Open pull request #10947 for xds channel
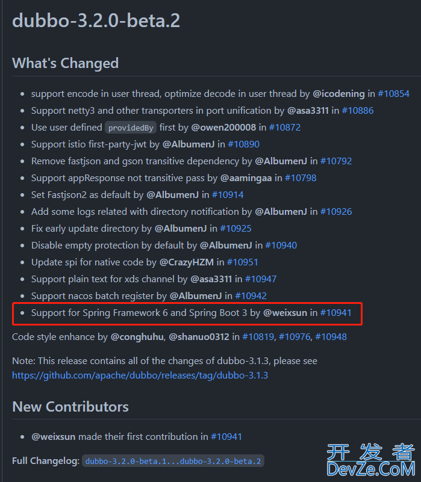The width and height of the screenshot is (421, 482). pos(261,279)
